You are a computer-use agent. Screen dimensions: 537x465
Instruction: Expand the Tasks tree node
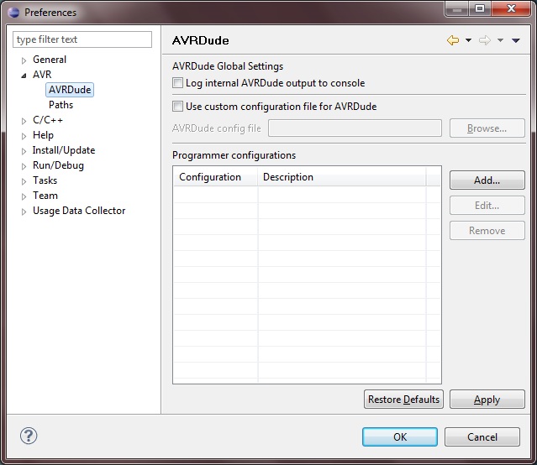pos(24,181)
